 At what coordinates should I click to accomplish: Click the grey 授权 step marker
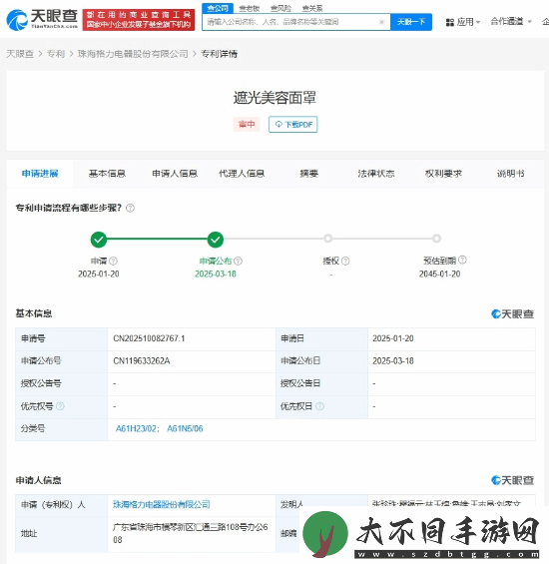pyautogui.click(x=327, y=239)
